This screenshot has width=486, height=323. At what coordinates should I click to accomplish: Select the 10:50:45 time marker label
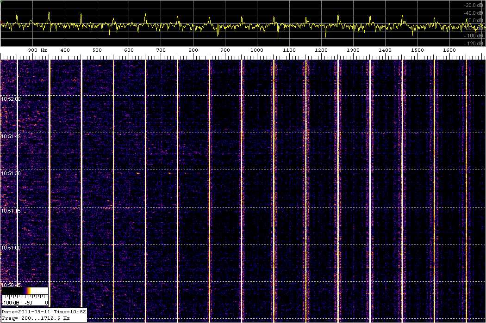pos(11,285)
